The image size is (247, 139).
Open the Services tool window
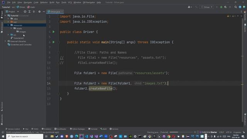click(114, 129)
